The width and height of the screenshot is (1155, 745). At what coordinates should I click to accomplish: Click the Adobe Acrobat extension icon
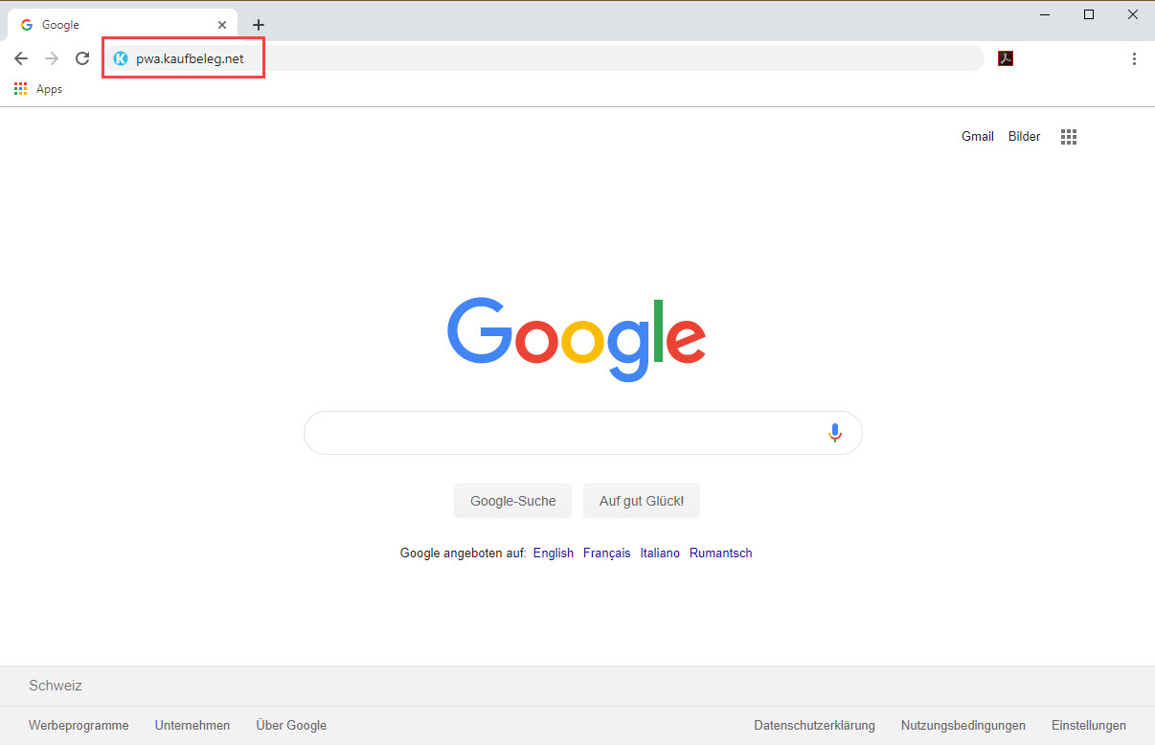(1006, 58)
